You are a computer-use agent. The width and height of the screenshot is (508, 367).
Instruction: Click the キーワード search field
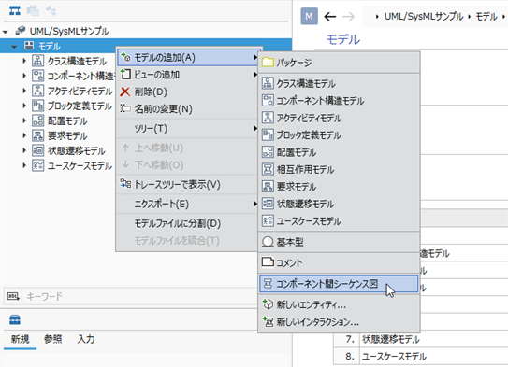coord(139,296)
